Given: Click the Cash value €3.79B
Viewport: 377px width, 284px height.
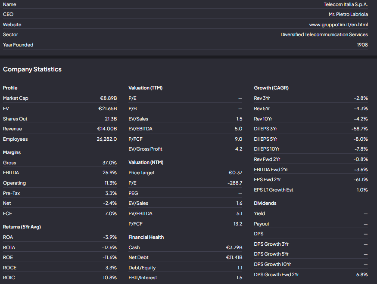Looking at the screenshot, I should click(234, 247).
